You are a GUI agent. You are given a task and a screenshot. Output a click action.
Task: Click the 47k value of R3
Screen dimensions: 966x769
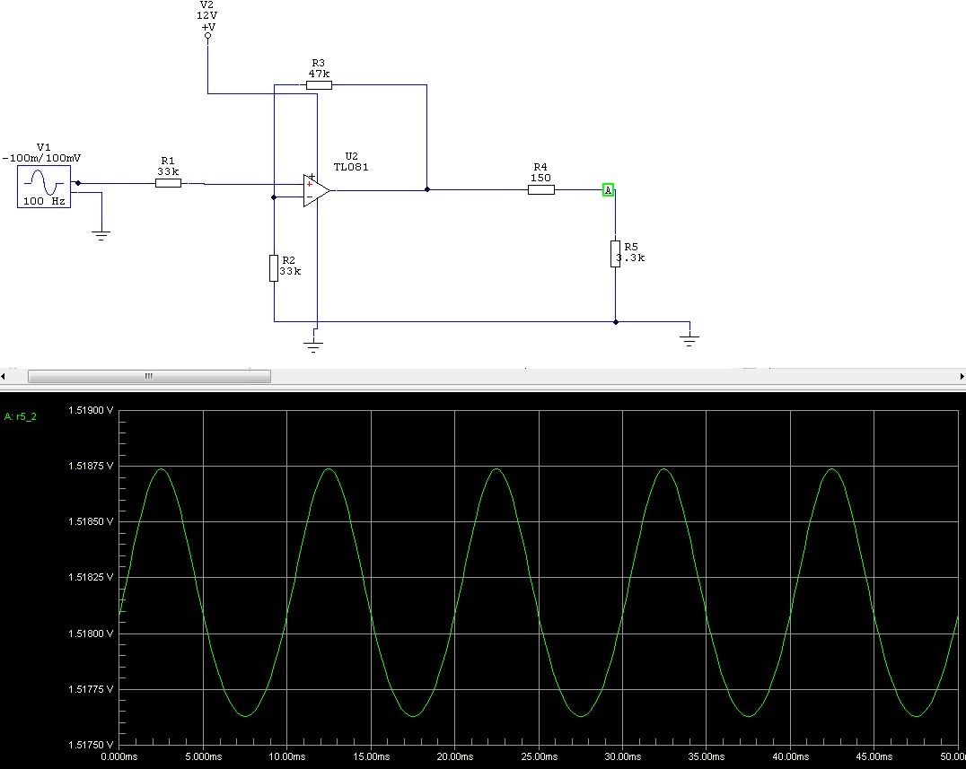pyautogui.click(x=319, y=74)
